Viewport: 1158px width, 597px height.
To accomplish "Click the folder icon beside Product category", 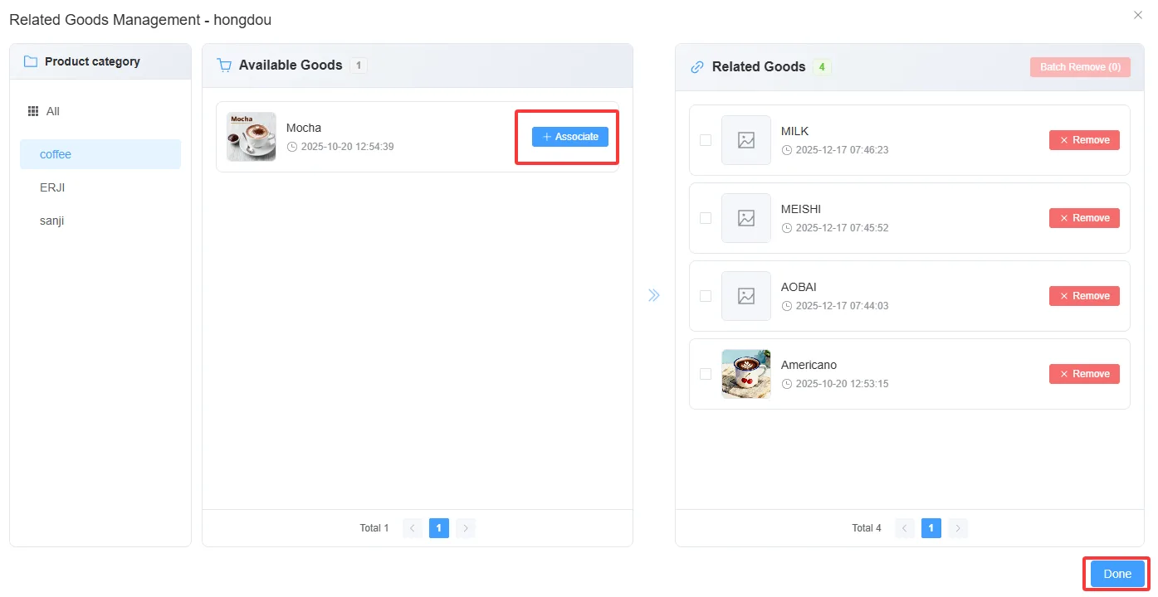I will 31,61.
